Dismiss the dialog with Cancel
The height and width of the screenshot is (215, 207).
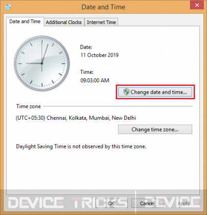pos(147,203)
